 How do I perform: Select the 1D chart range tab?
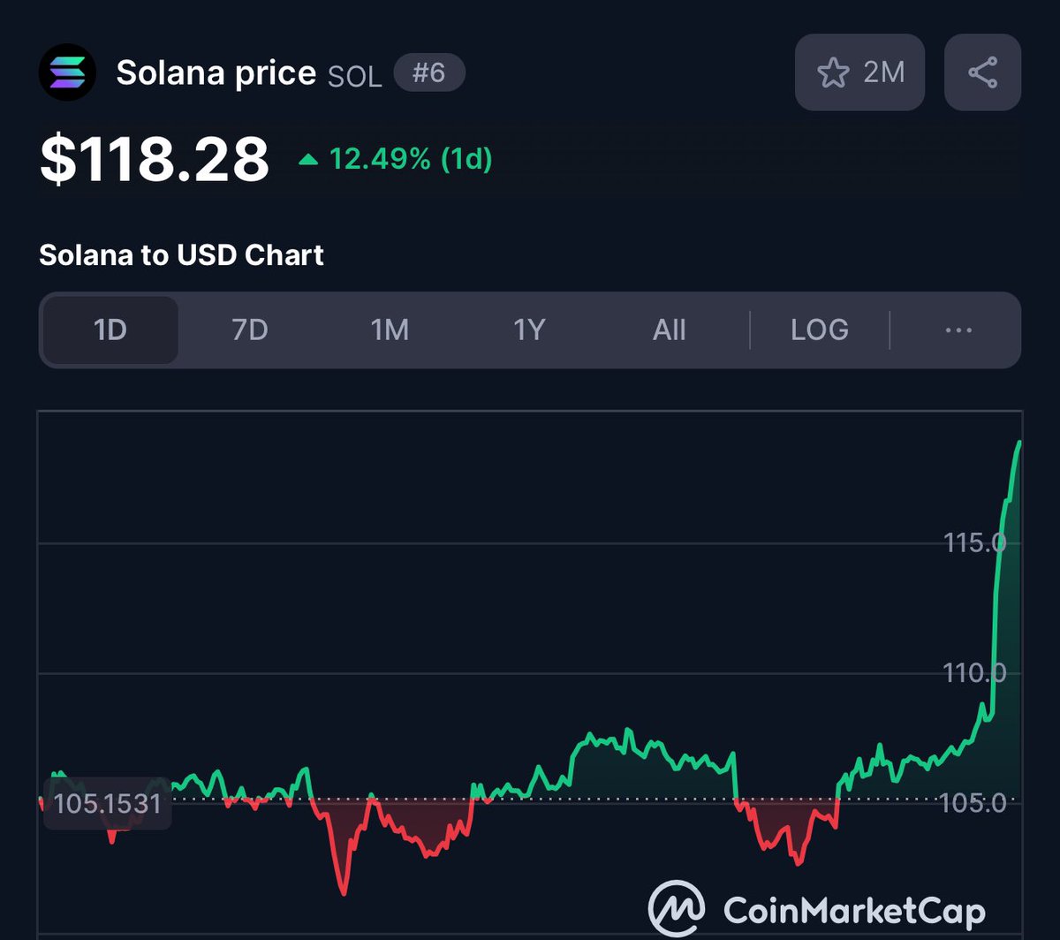pos(110,330)
